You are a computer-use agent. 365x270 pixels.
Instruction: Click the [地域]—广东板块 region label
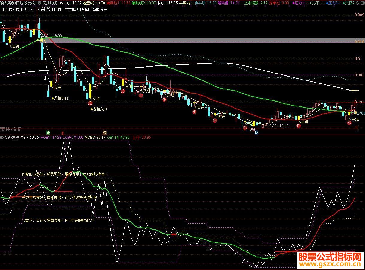tap(65, 9)
